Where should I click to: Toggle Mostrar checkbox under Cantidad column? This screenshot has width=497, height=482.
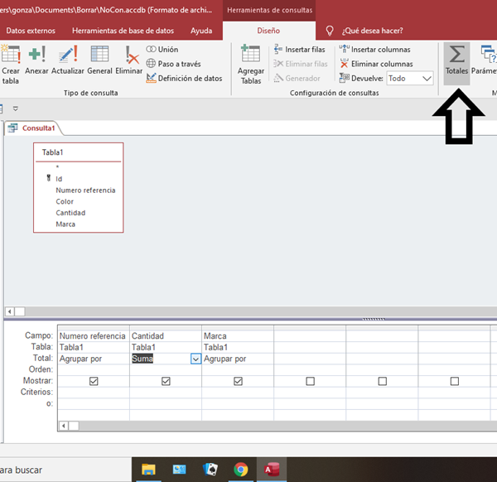tap(166, 381)
